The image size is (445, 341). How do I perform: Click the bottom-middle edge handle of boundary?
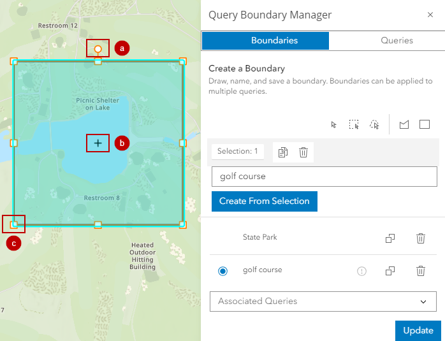pos(98,225)
